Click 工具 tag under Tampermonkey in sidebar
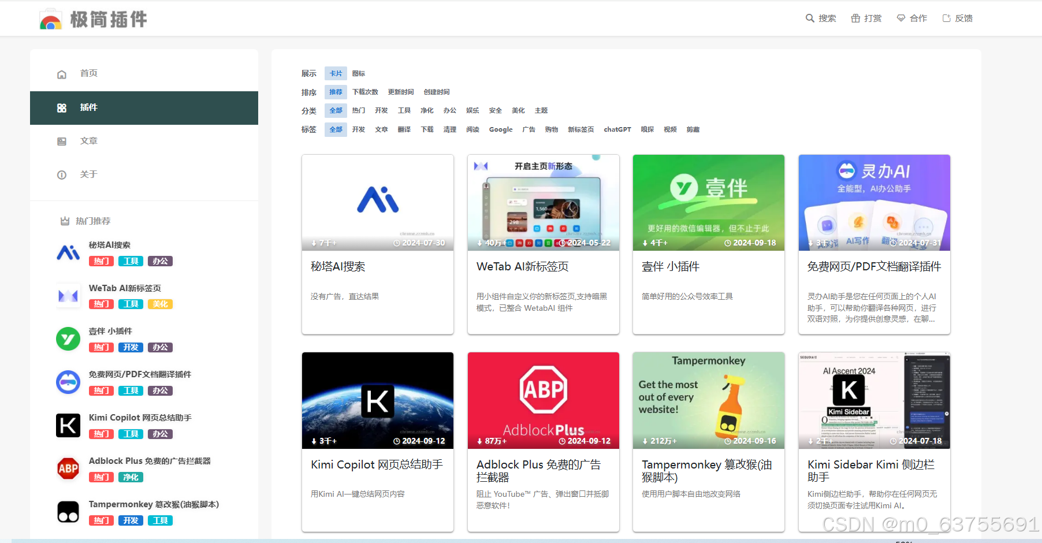 pyautogui.click(x=161, y=521)
